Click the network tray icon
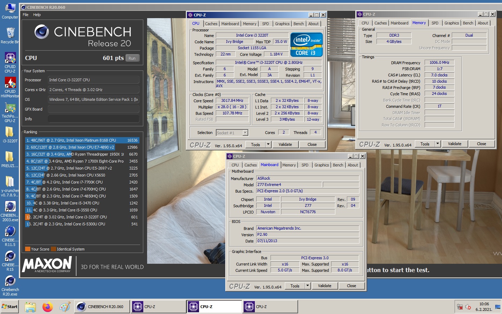Image resolution: width=502 pixels, height=314 pixels. pyautogui.click(x=460, y=307)
